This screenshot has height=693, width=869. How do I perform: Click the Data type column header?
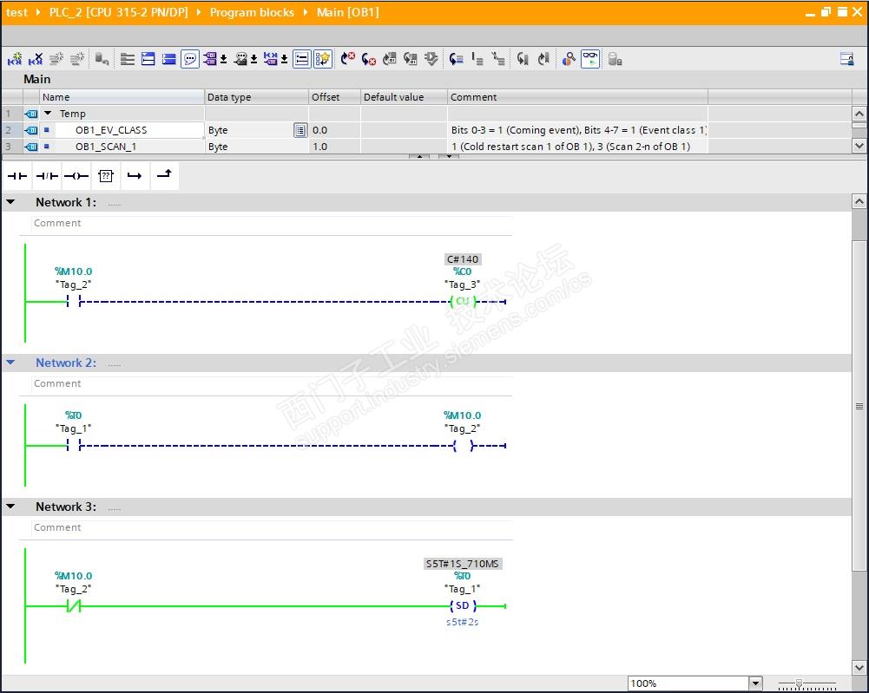[x=257, y=97]
